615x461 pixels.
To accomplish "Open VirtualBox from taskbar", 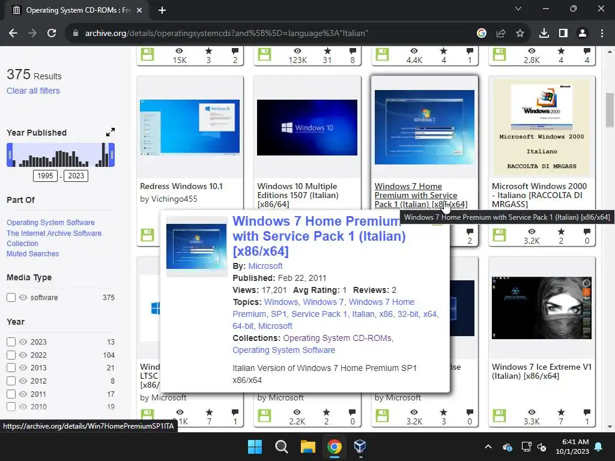I will pos(360,447).
